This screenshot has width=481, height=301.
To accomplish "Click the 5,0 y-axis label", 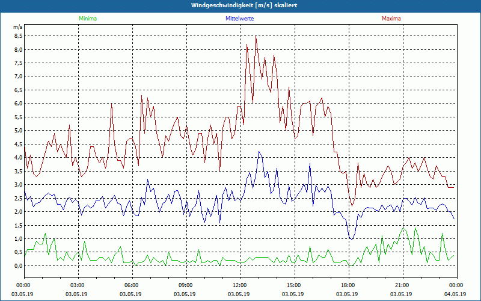I will 19,131.
